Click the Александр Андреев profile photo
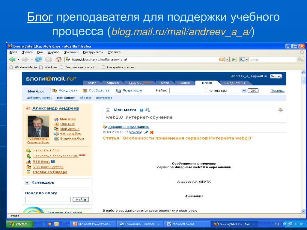The width and height of the screenshot is (307, 230). pos(38,126)
